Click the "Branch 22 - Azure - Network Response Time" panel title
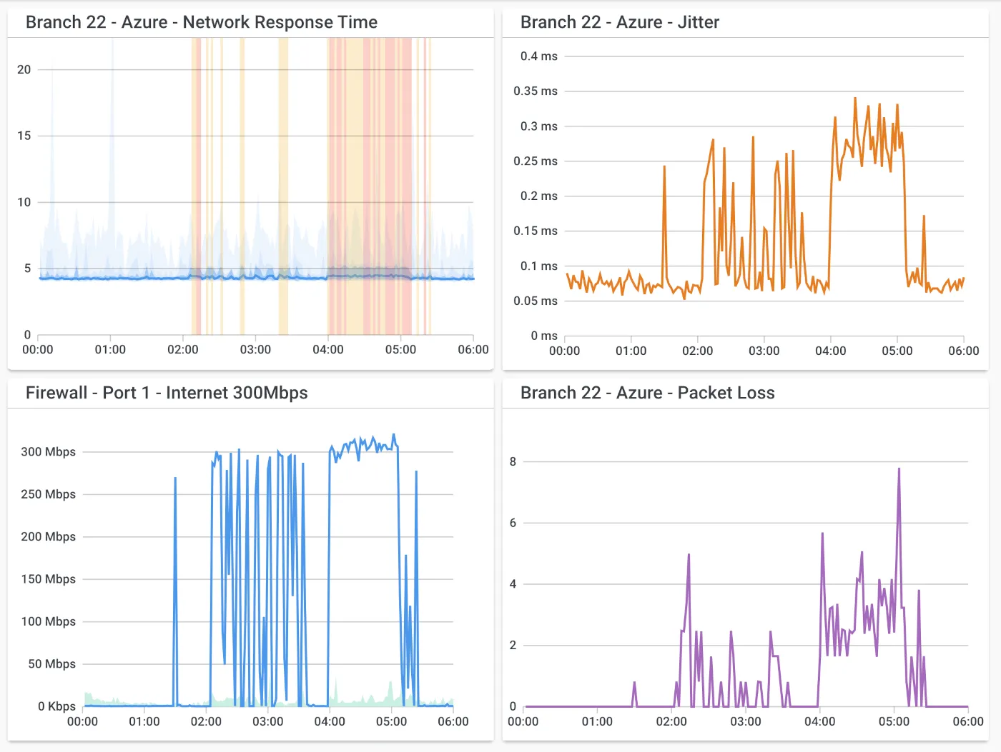The width and height of the screenshot is (1001, 752). point(202,22)
